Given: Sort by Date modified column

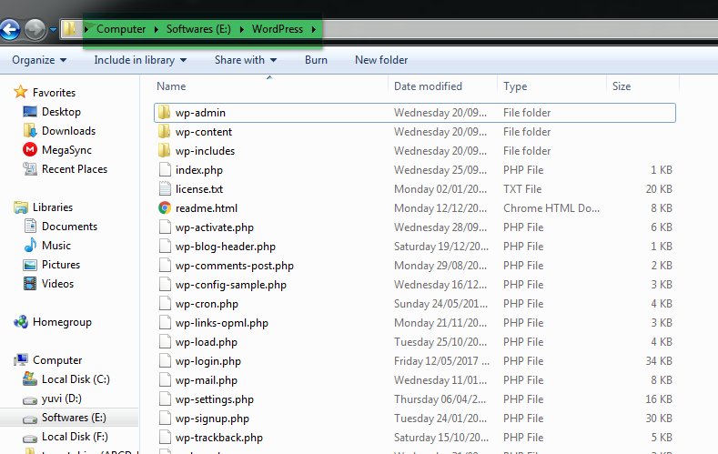Looking at the screenshot, I should pyautogui.click(x=428, y=86).
